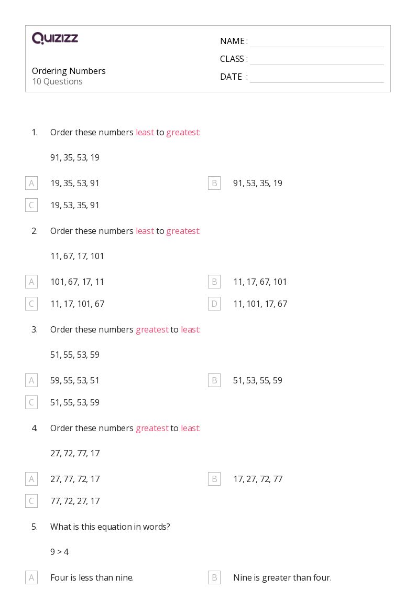Select box C beside 77, 72, 27, 17
The width and height of the screenshot is (416, 589).
tap(31, 501)
